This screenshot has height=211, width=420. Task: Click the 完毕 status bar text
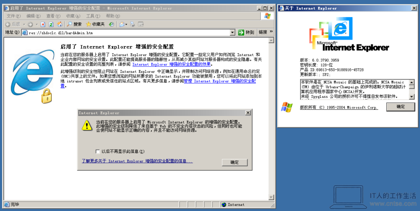15,204
